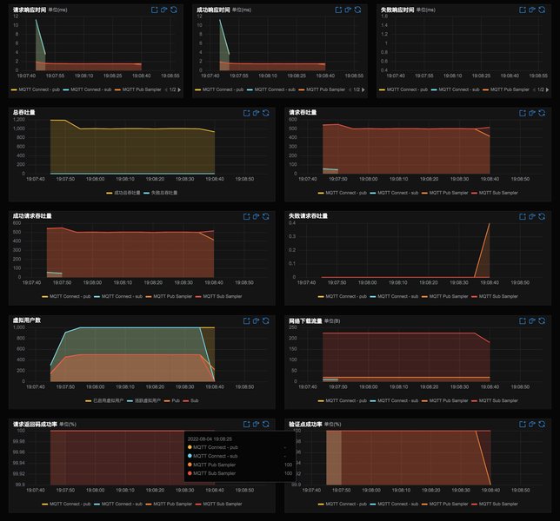
Task: Click the 网络下载流量 panel title
Action: coord(305,321)
